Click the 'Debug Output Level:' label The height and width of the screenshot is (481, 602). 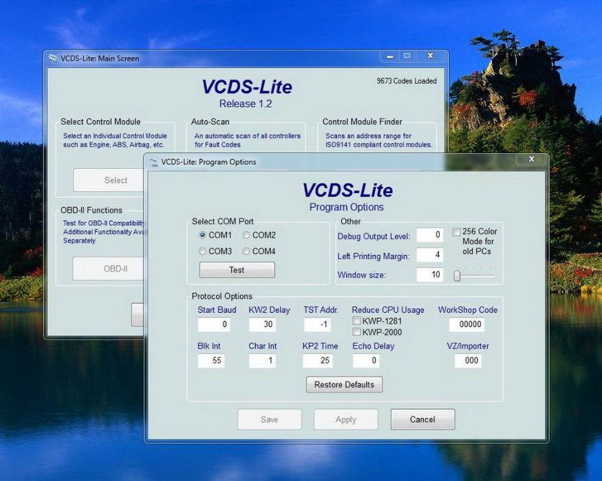[374, 236]
